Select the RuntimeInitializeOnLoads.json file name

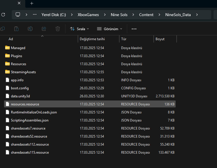click(34, 112)
